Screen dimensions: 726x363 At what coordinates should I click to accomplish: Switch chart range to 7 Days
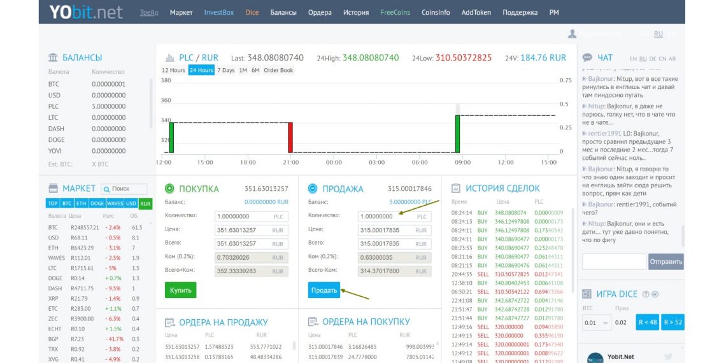pos(225,70)
